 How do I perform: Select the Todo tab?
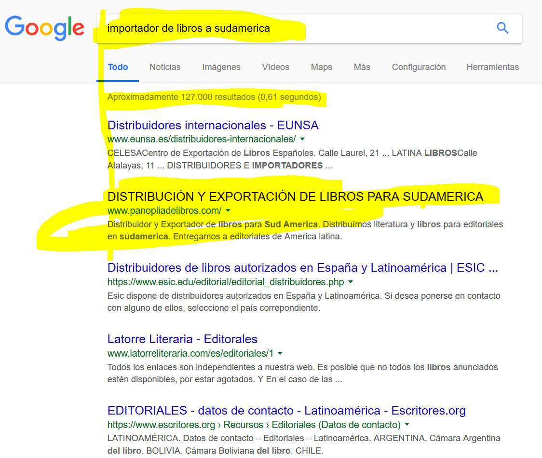pyautogui.click(x=118, y=67)
